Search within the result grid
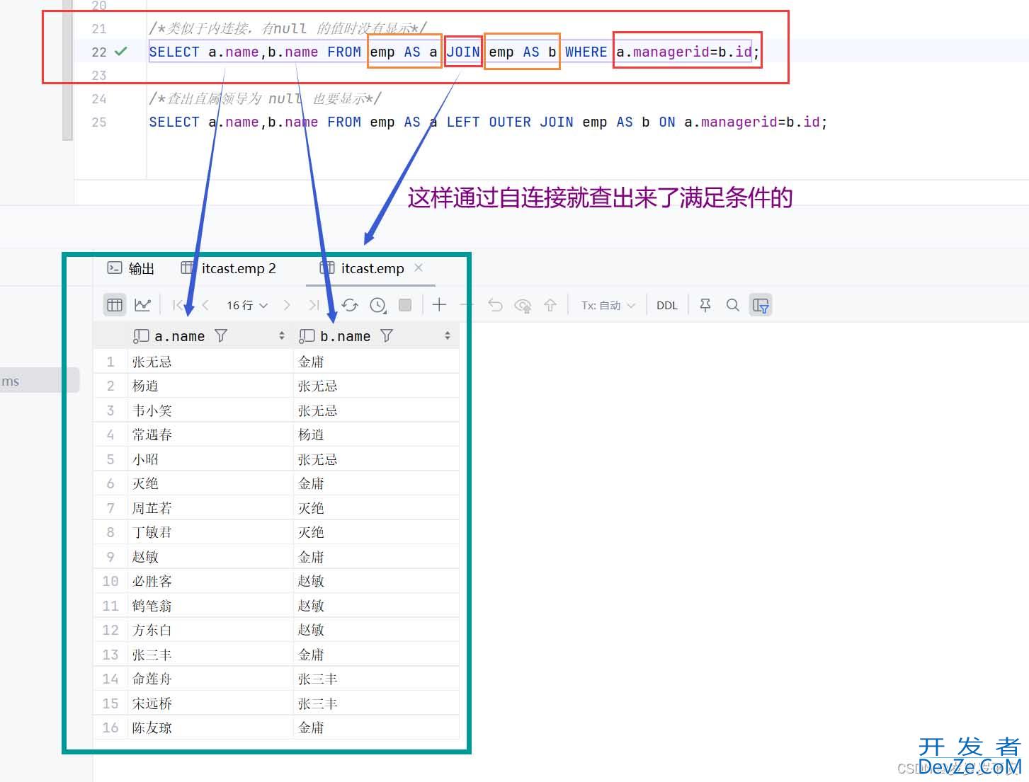The image size is (1029, 782). click(x=733, y=305)
